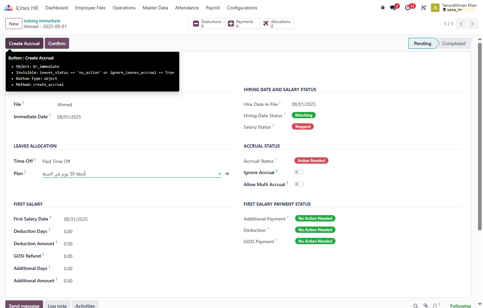
Task: Expand the Plan dropdown arrow
Action: [219, 174]
